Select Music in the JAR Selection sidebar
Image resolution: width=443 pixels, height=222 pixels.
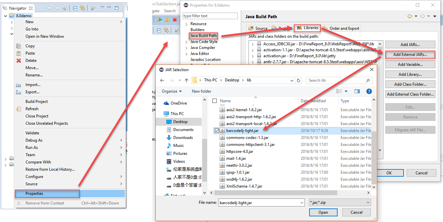pos(178,146)
